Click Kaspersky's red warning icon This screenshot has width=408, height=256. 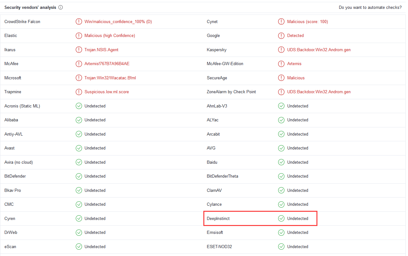pos(281,50)
